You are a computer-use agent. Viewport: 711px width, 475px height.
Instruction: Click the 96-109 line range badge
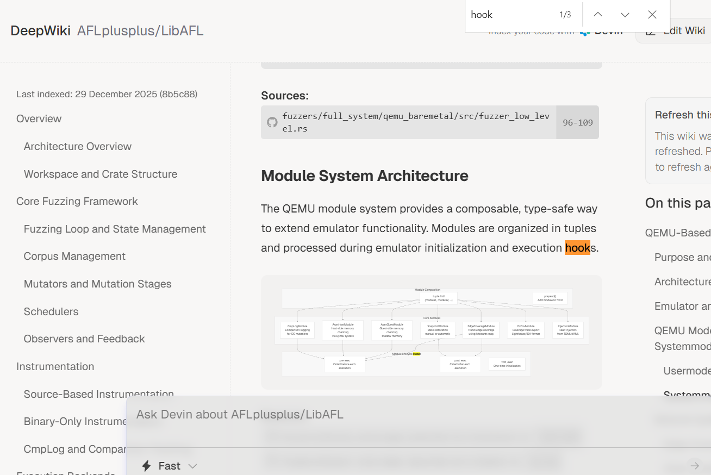[x=577, y=122]
